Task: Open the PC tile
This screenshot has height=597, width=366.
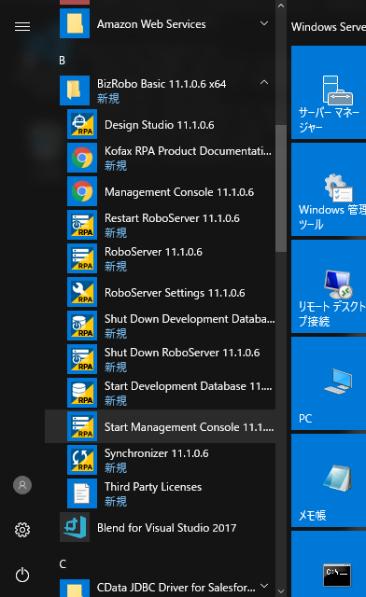Action: point(329,383)
